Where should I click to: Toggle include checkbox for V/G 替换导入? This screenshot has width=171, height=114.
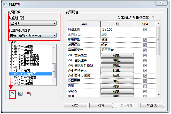(x=145, y=71)
